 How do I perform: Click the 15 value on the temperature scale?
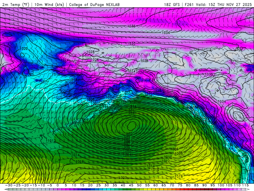tap(82, 185)
